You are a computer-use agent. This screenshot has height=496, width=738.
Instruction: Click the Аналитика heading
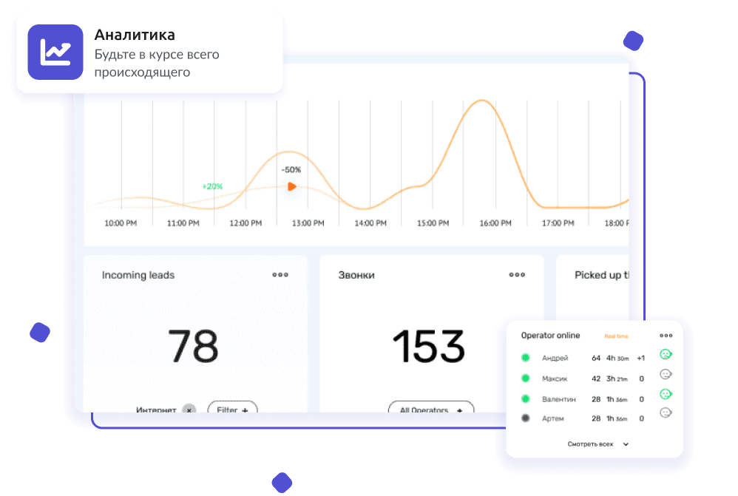click(135, 35)
